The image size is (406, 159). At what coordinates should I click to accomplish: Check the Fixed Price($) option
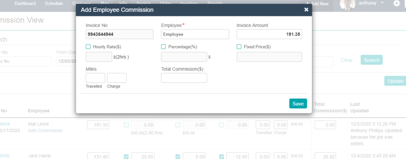click(x=239, y=47)
